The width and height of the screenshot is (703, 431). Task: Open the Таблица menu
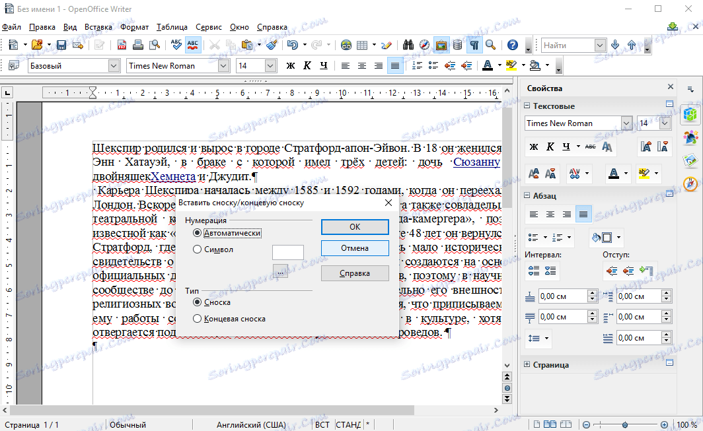[x=170, y=27]
